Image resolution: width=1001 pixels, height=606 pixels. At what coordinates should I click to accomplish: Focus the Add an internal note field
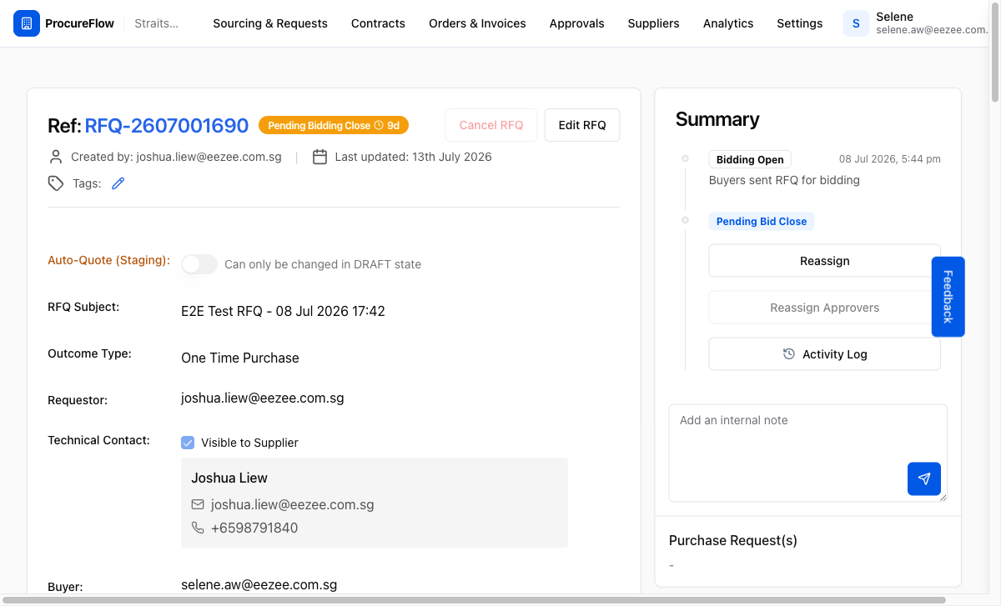coord(807,453)
